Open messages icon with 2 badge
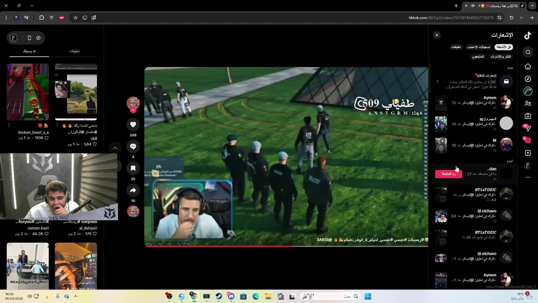Viewport: 538px width, 303px height. pyautogui.click(x=527, y=140)
